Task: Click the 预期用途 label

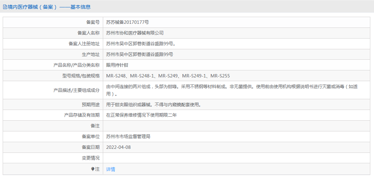Action: (91, 105)
